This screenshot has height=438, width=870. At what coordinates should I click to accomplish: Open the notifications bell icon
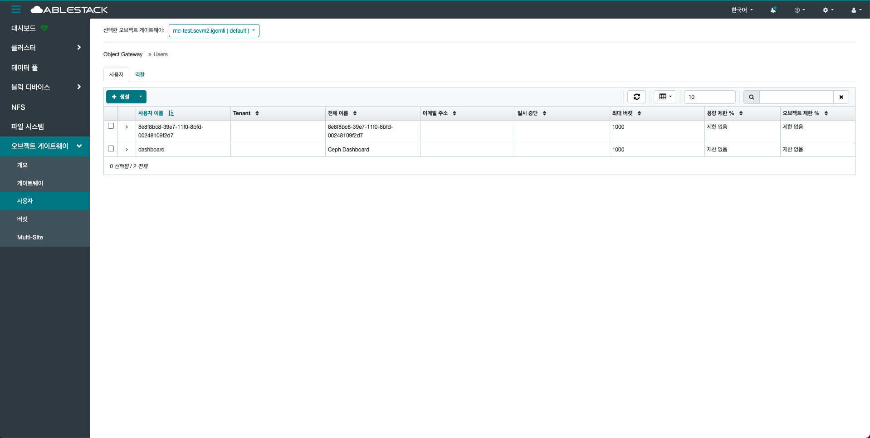(x=773, y=10)
